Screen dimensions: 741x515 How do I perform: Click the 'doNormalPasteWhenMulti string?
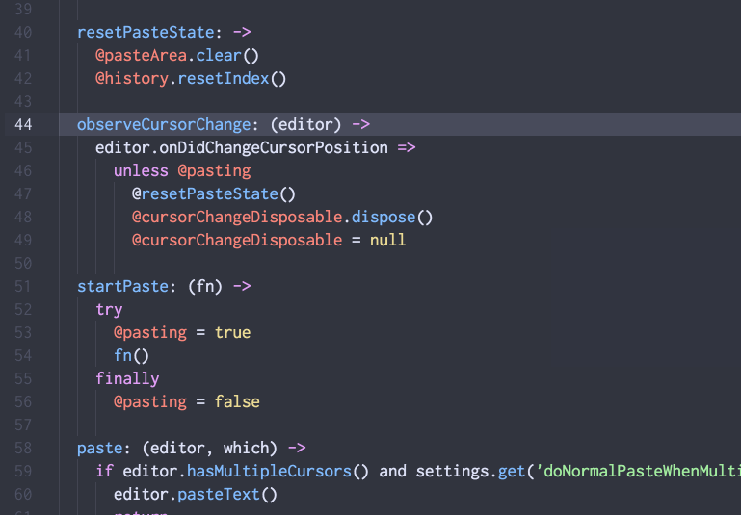(x=638, y=471)
